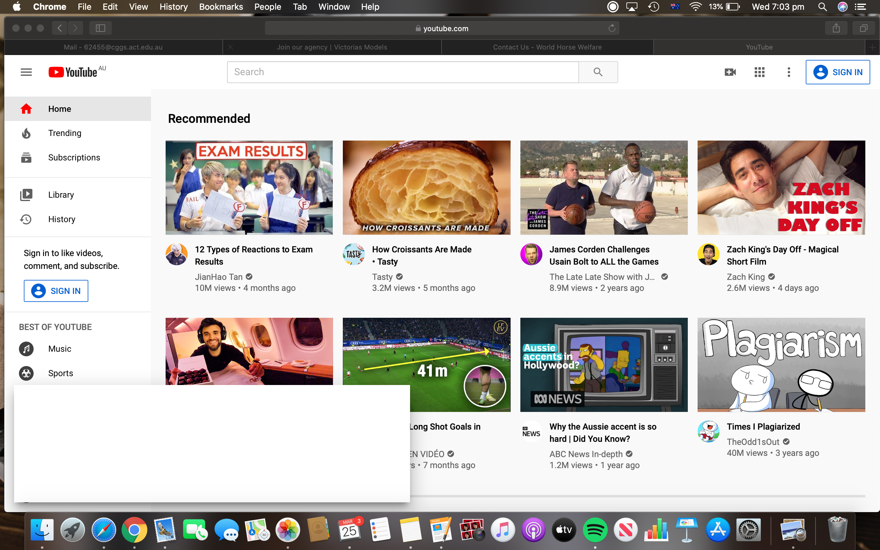Reload the page in address bar
The width and height of the screenshot is (880, 550).
[x=612, y=28]
